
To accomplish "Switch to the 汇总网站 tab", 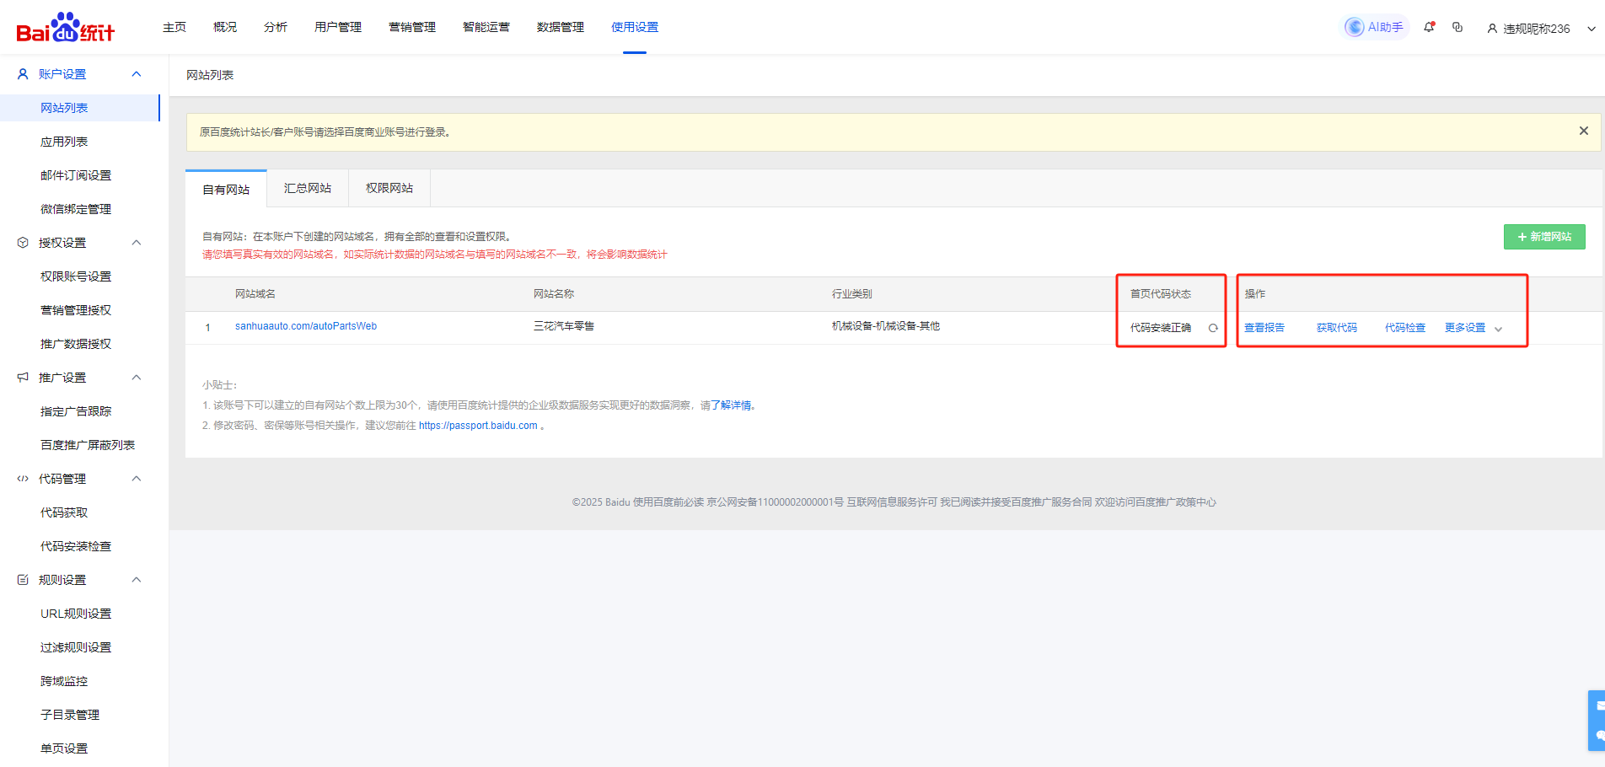I will tap(308, 189).
